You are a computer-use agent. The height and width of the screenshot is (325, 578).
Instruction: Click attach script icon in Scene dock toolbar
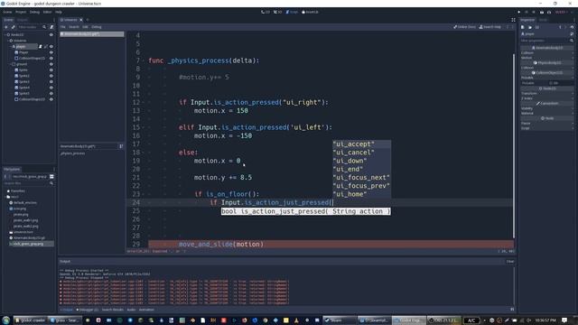(x=51, y=27)
